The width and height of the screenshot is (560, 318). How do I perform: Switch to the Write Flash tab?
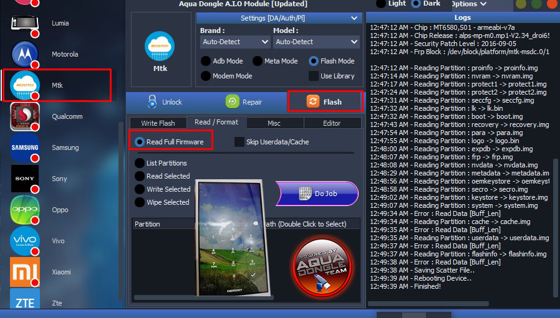[158, 123]
